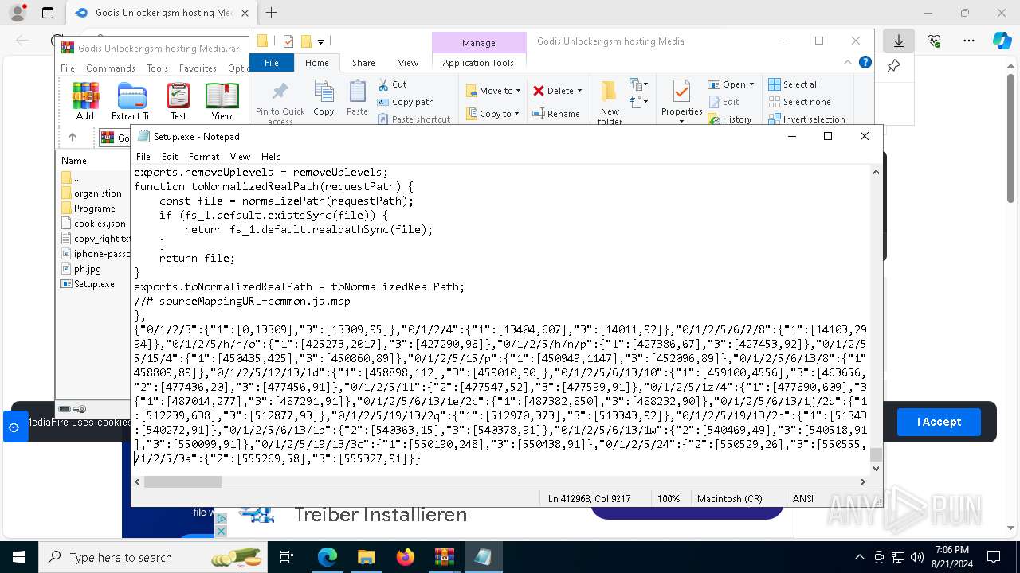Click the Name column header in WinRAR
This screenshot has height=573, width=1020.
[74, 161]
